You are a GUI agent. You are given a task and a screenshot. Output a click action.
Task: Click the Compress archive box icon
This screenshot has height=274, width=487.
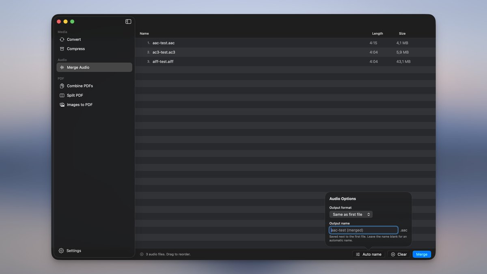[x=62, y=49]
